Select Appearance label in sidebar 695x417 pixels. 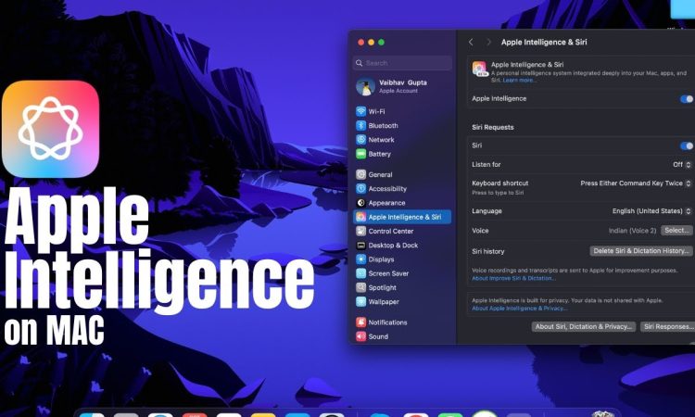386,203
